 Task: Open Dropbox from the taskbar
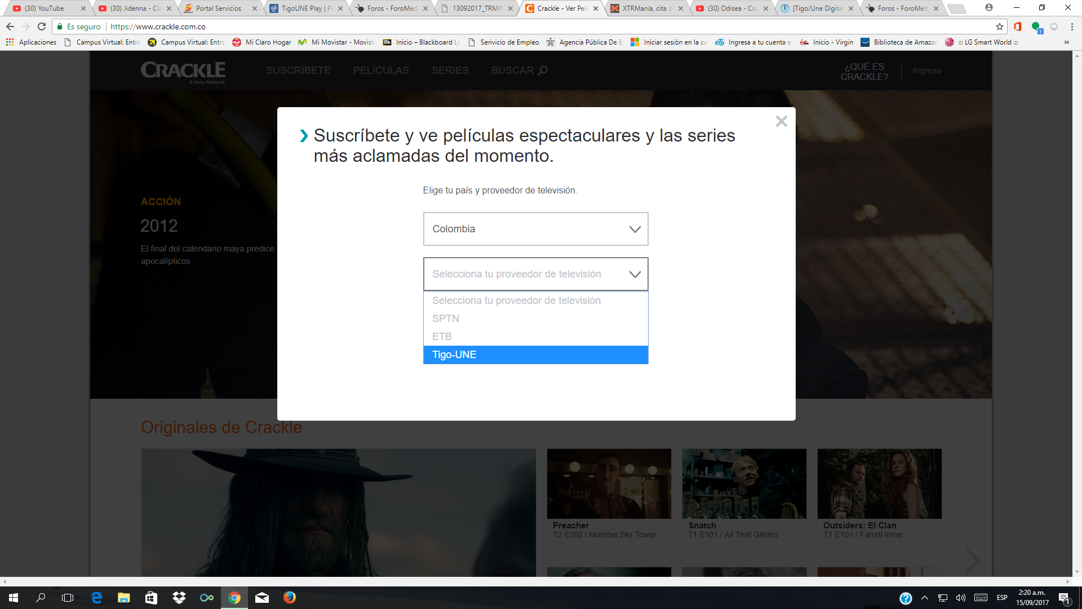[x=179, y=598]
